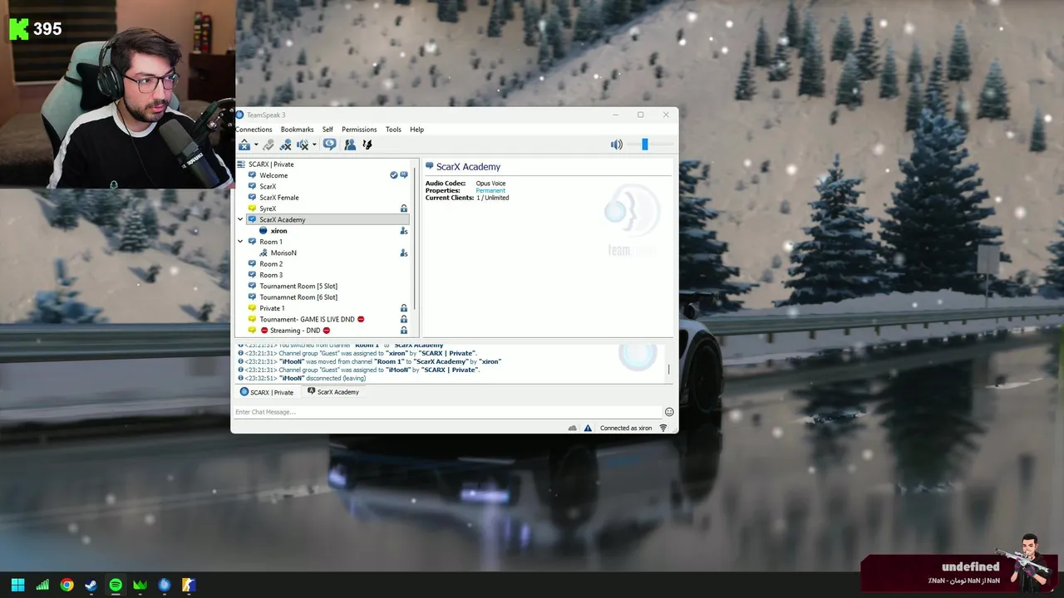
Task: Click the hotkey flame toolbar icon
Action: [367, 145]
